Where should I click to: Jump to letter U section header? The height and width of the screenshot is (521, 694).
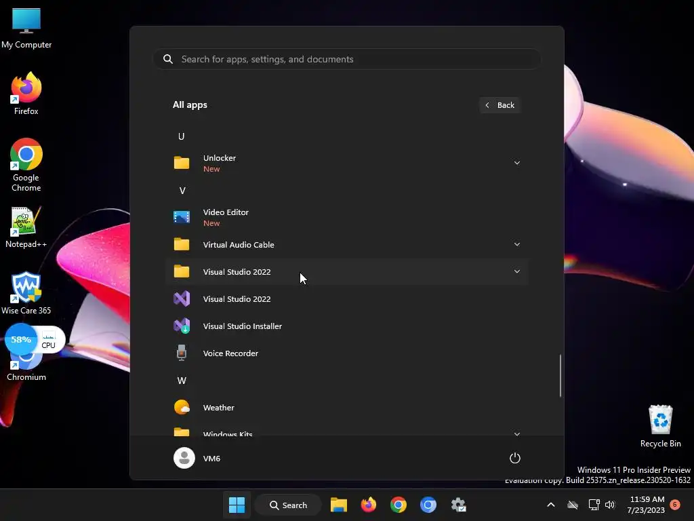tap(181, 136)
